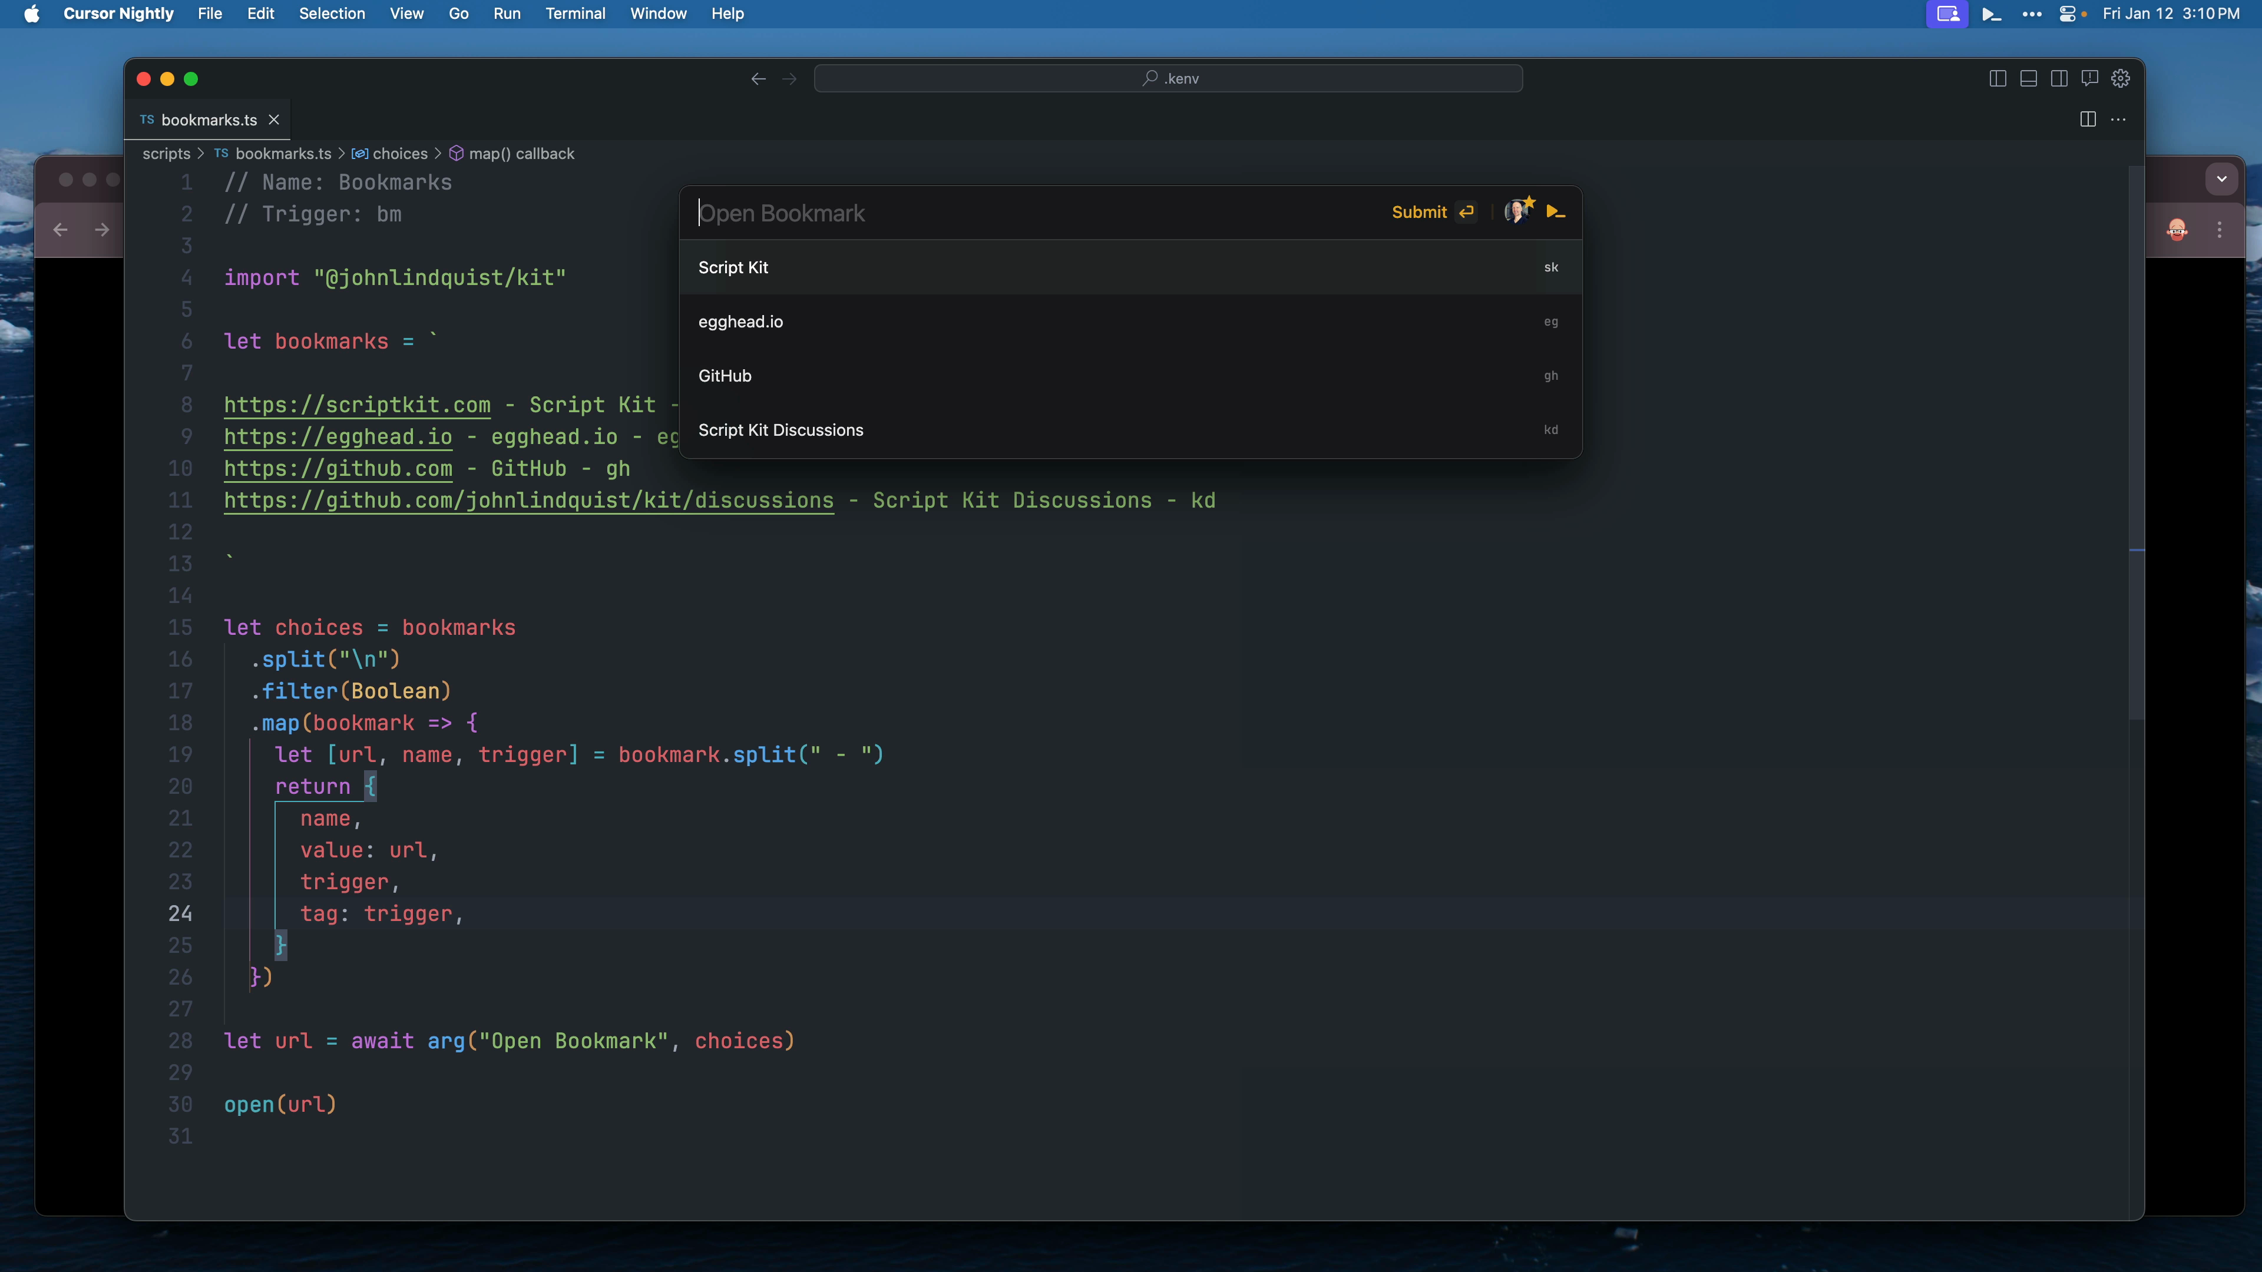Go forward with title bar right arrow
This screenshot has height=1272, width=2262.
coord(789,79)
